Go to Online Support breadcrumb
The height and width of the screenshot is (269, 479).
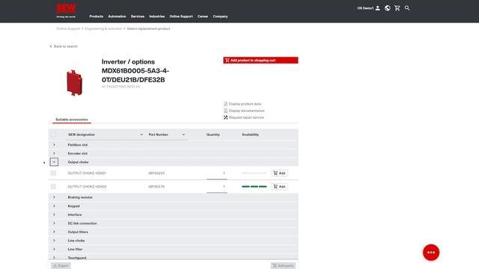[x=68, y=28]
